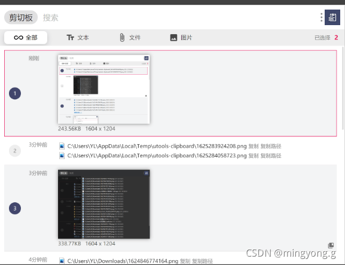
Task: Click the file icon of 1625284058723.png
Action: point(62,156)
